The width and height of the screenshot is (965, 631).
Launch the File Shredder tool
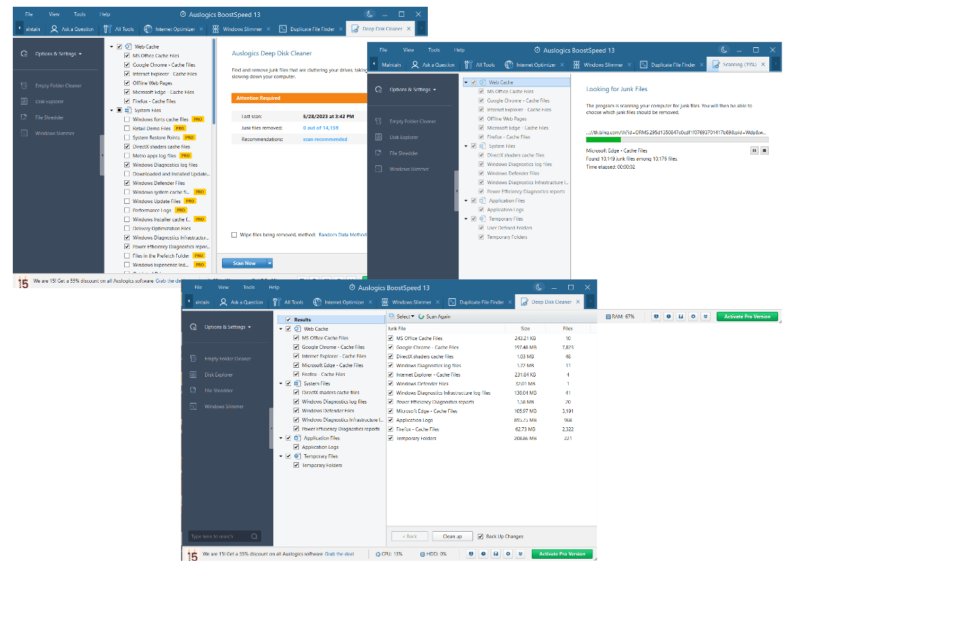coord(219,390)
